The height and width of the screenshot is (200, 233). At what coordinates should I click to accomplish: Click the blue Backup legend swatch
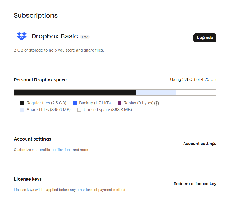75,103
